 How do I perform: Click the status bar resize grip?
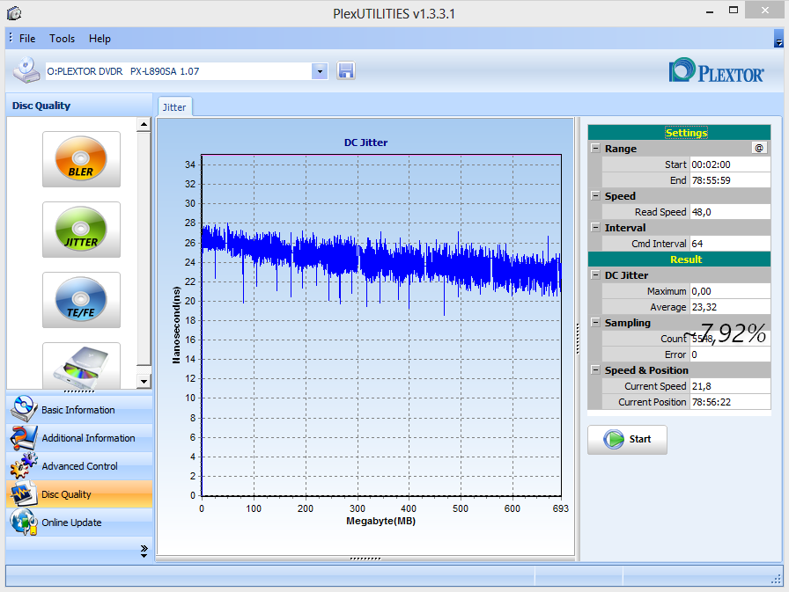click(x=777, y=580)
